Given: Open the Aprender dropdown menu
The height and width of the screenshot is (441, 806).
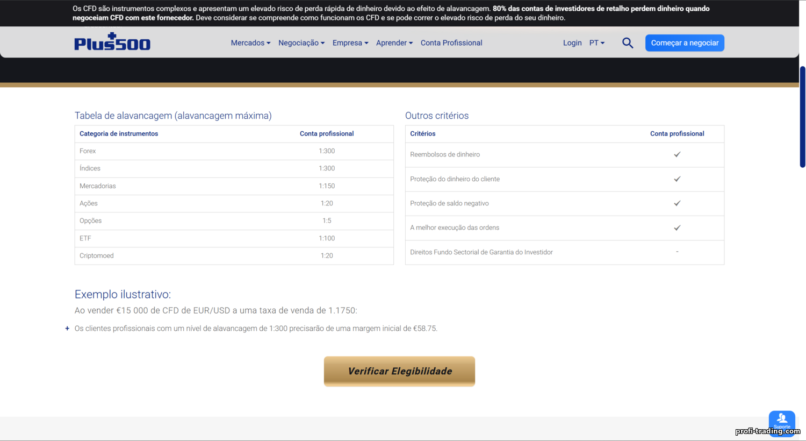Looking at the screenshot, I should coord(394,43).
